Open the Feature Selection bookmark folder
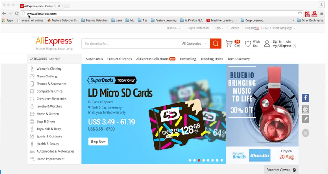Screen dimensions: 328x174 tap(94, 20)
